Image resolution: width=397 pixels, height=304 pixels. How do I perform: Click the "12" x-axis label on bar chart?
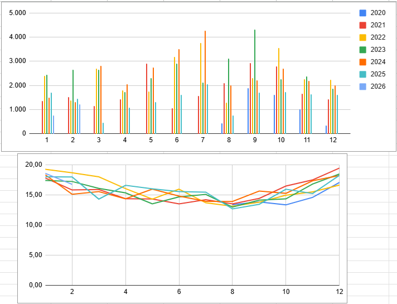click(x=333, y=140)
